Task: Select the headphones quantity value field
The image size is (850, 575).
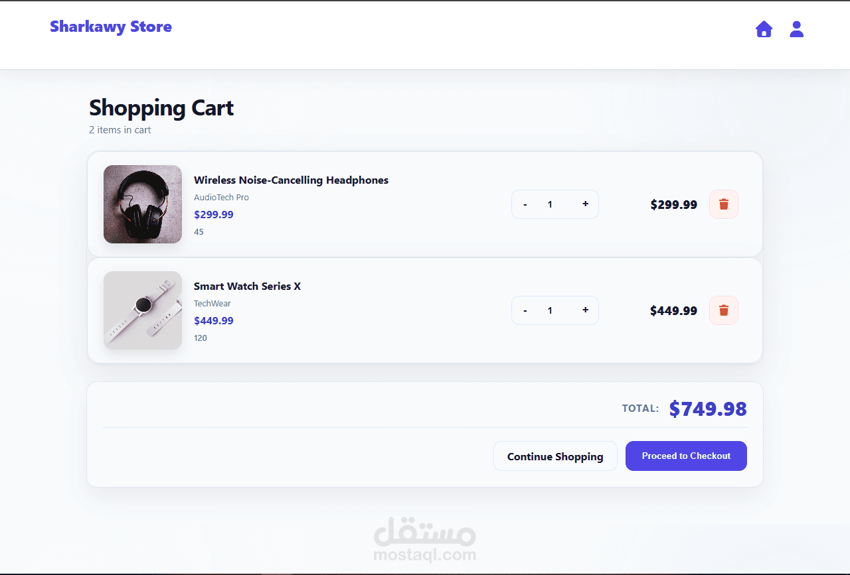Action: 550,204
